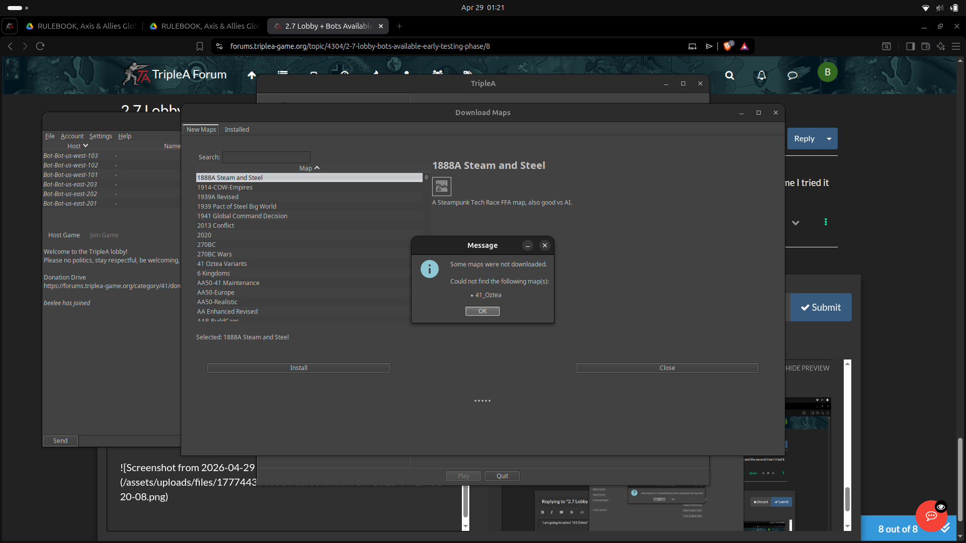Toggle the Map column sort chevron
Screen dimensions: 966x543
[x=316, y=168]
